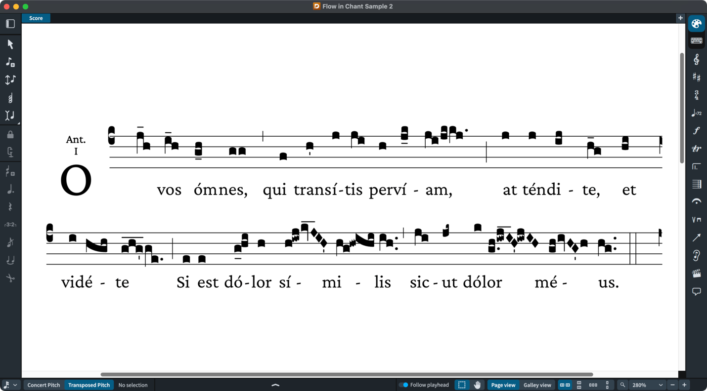Zoom out with minus button
This screenshot has width=707, height=391.
(x=672, y=385)
